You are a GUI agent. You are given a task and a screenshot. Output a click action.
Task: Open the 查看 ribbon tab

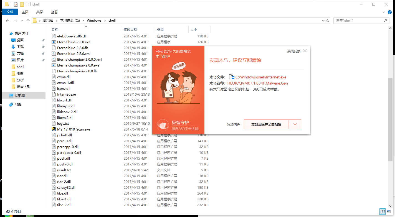pyautogui.click(x=54, y=12)
